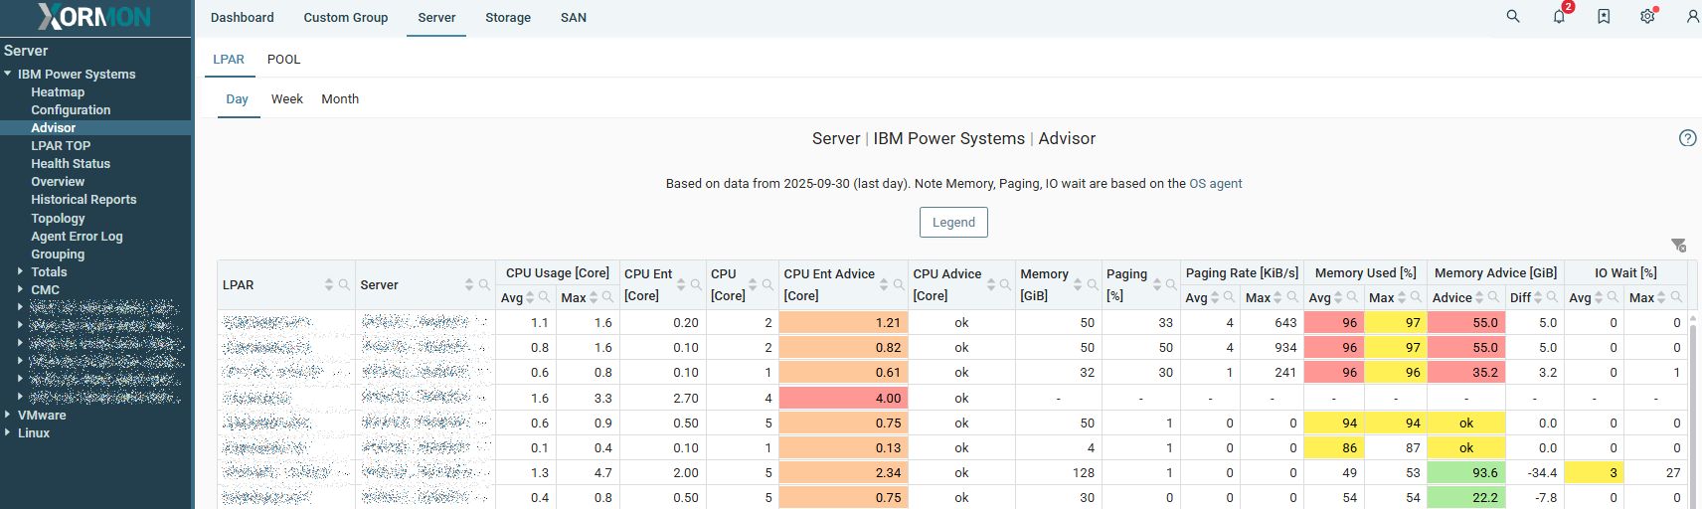Viewport: 1702px width, 509px height.
Task: Click the search icon in LPAR column header
Action: [344, 284]
